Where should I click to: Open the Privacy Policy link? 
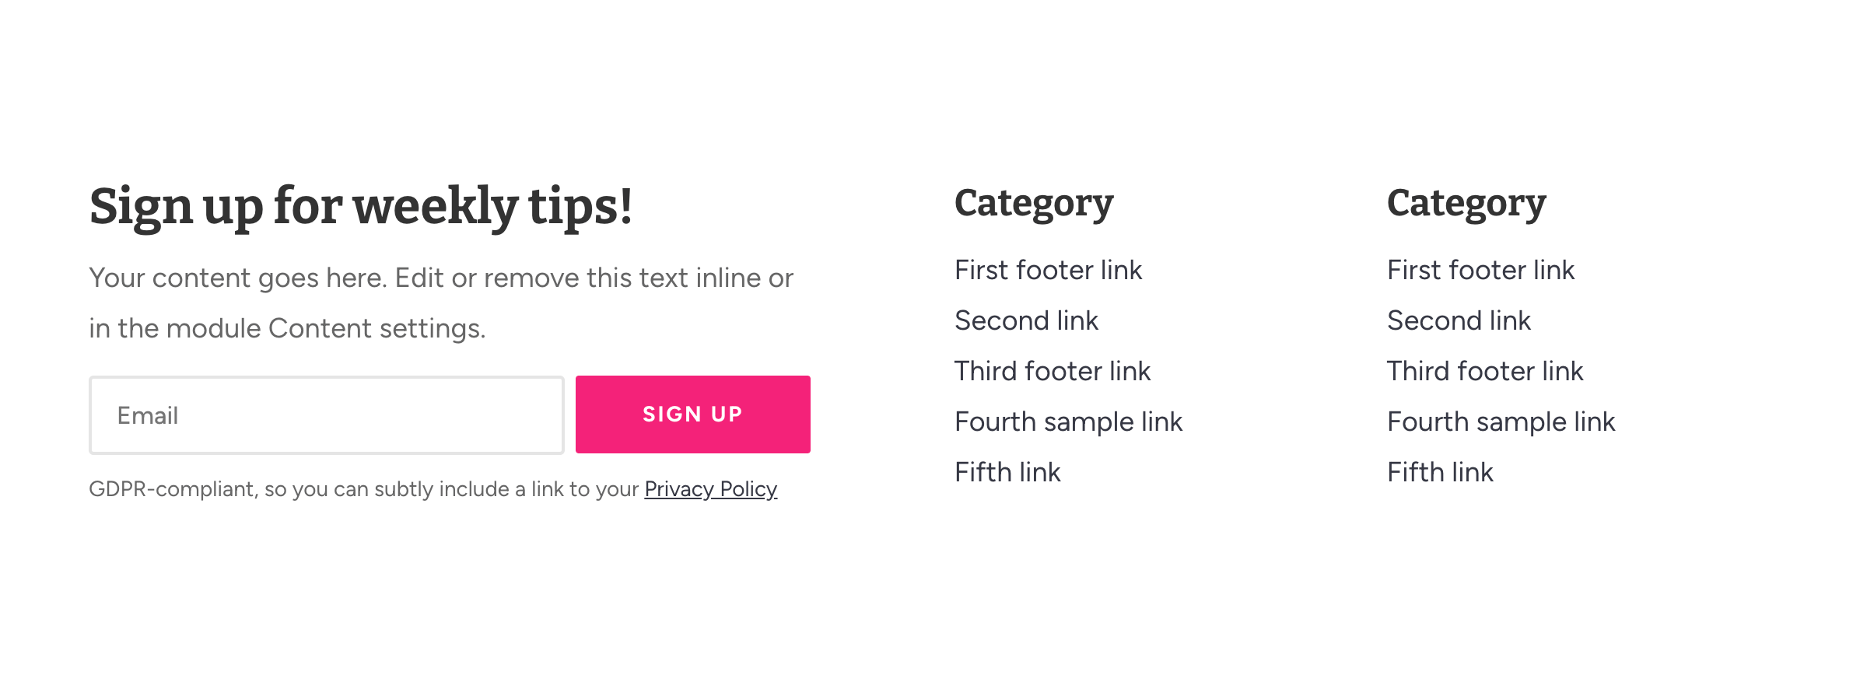click(710, 489)
